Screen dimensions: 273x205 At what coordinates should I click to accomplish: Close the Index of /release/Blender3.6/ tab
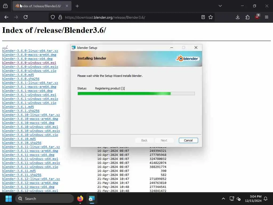(67, 6)
